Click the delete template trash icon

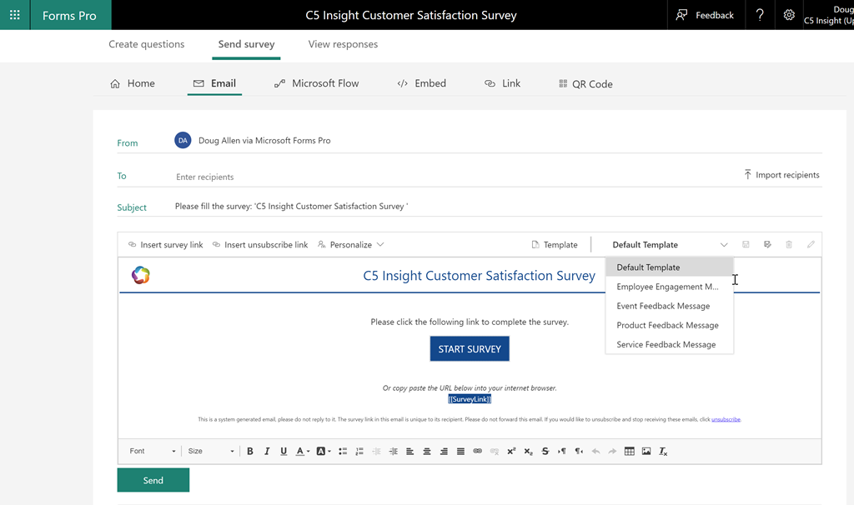(x=789, y=244)
